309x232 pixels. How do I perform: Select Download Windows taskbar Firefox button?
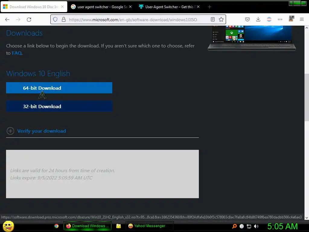(x=88, y=226)
